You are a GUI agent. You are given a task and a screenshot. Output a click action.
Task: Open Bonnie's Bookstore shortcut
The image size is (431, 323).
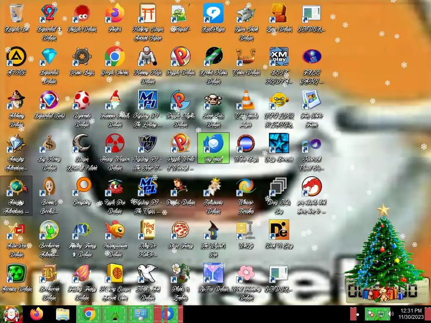49,196
